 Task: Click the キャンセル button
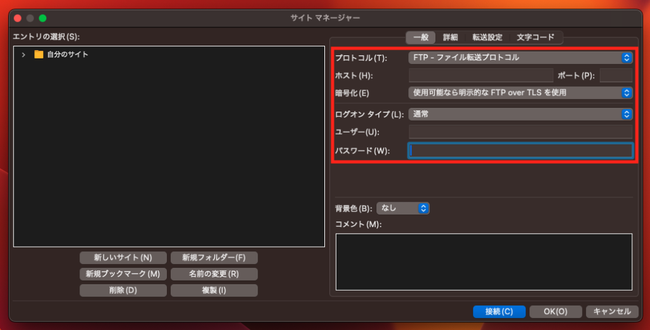point(611,312)
